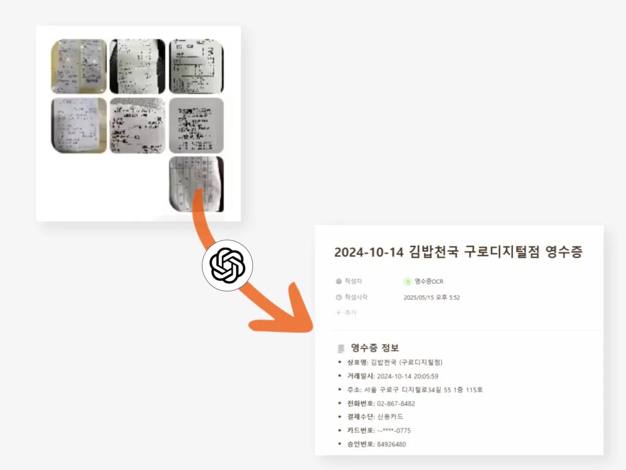Viewport: 626px width, 470px height.
Task: Click the 영수증 정보 section heading
Action: tap(375, 348)
